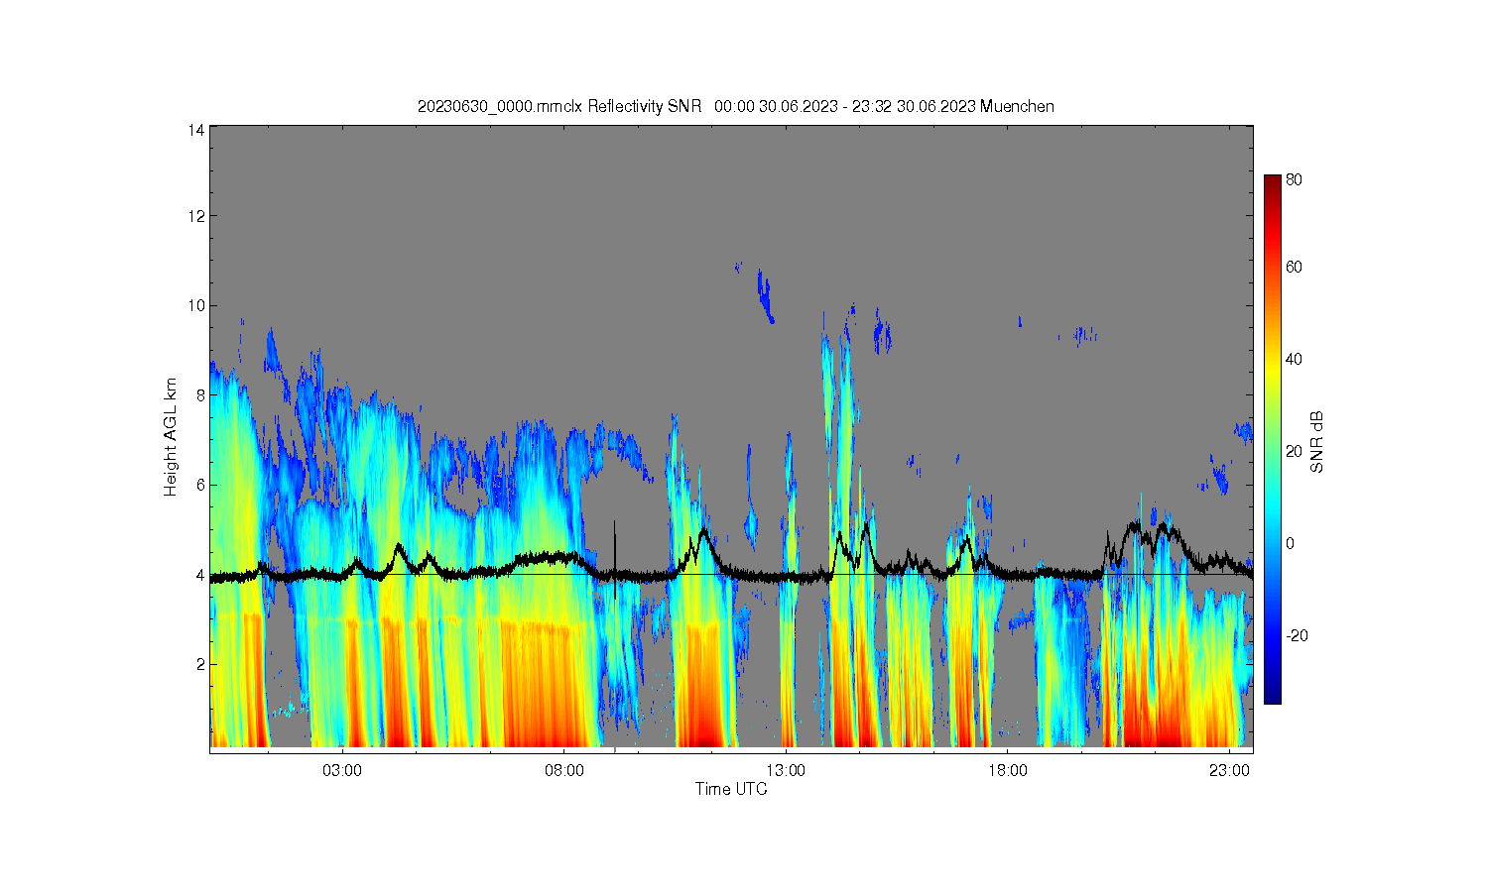Click the isolated blue echo near 10 km
The height and width of the screenshot is (892, 1488).
click(x=765, y=297)
